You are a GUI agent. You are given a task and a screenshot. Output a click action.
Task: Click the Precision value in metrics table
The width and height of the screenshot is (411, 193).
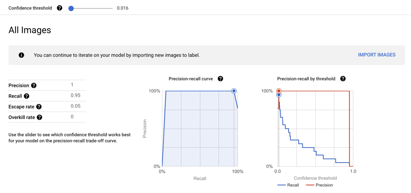(72, 85)
